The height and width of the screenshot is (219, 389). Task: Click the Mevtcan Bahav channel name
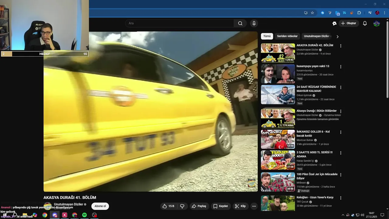pos(305,140)
